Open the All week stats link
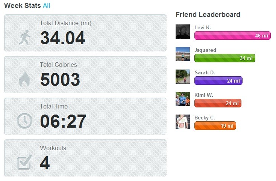Screen dimensions: 276x181 [46, 6]
